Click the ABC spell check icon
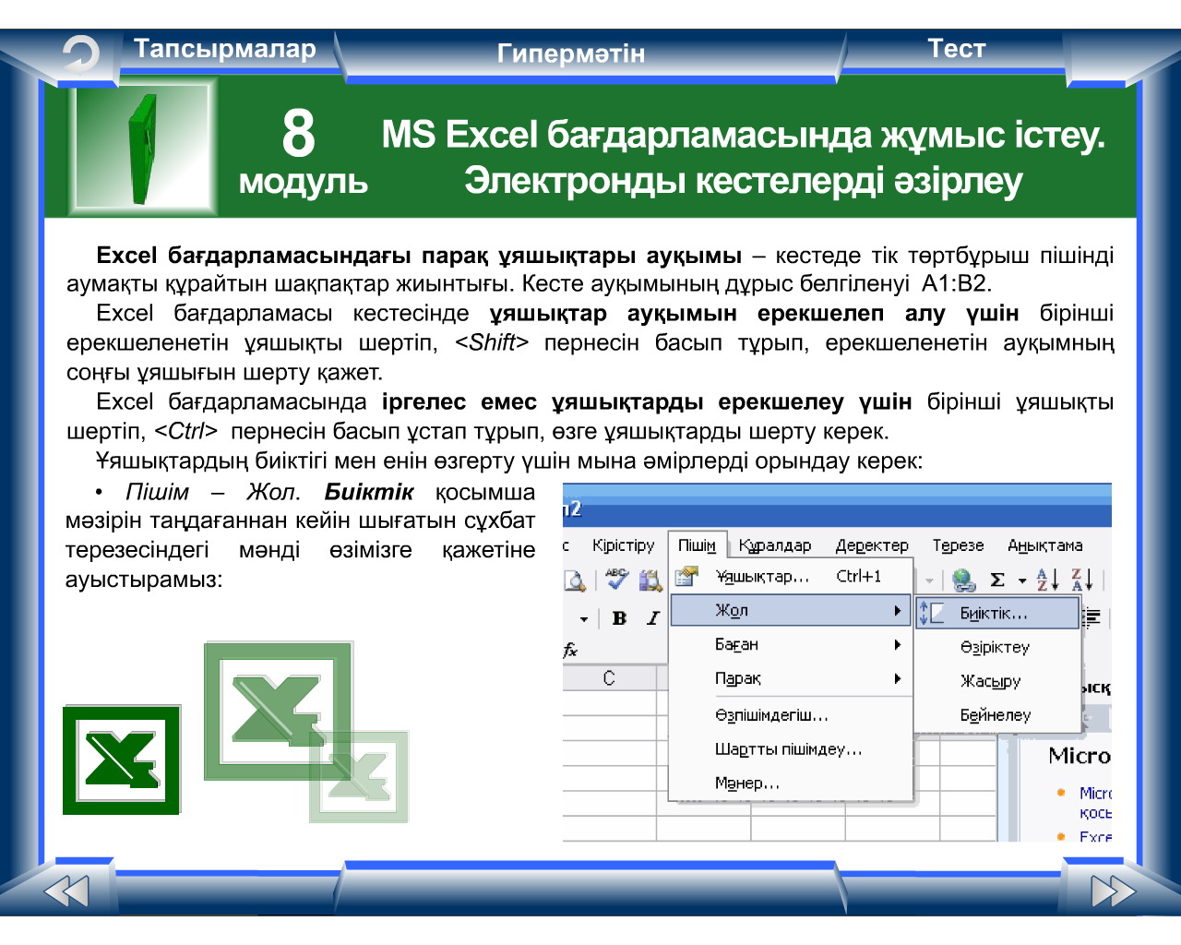Viewport: 1181px width, 945px height. point(616,579)
